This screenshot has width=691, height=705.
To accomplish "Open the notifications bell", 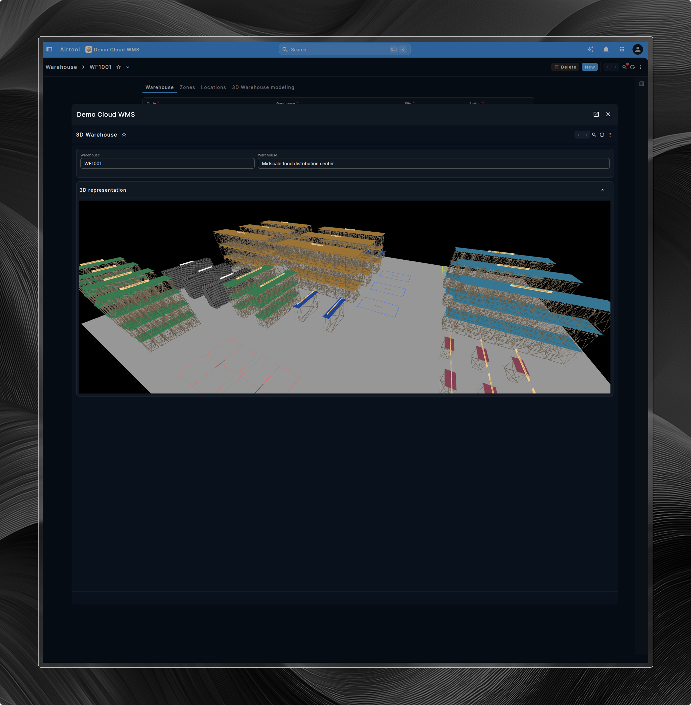I will [606, 49].
